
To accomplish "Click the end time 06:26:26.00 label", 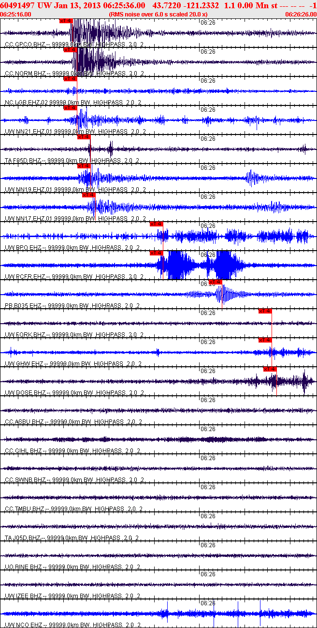I will click(x=301, y=15).
